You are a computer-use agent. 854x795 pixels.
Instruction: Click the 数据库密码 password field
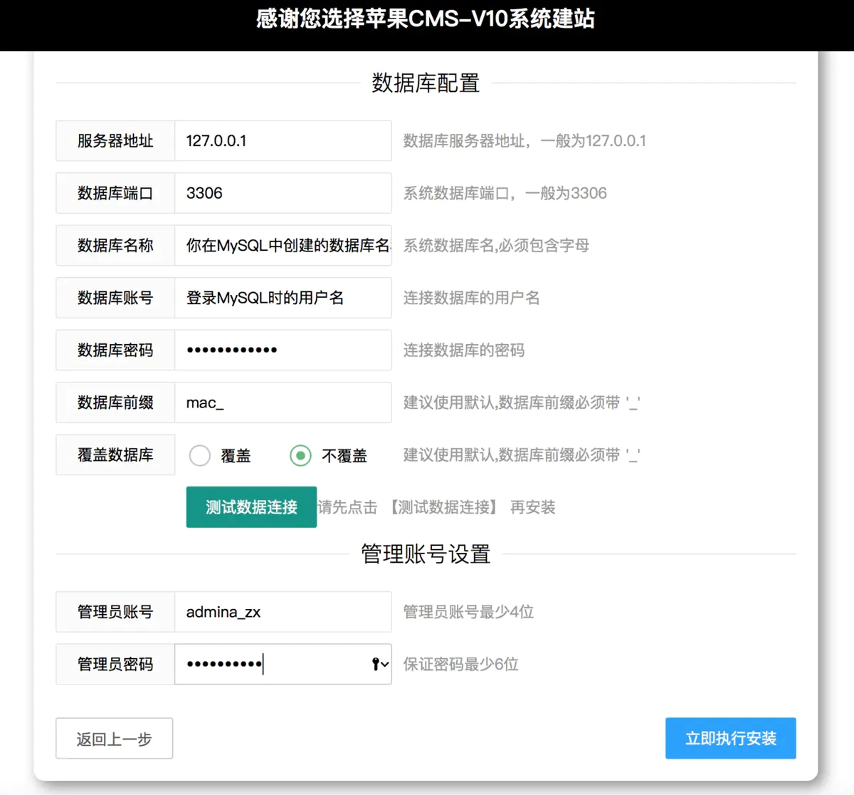click(x=283, y=350)
